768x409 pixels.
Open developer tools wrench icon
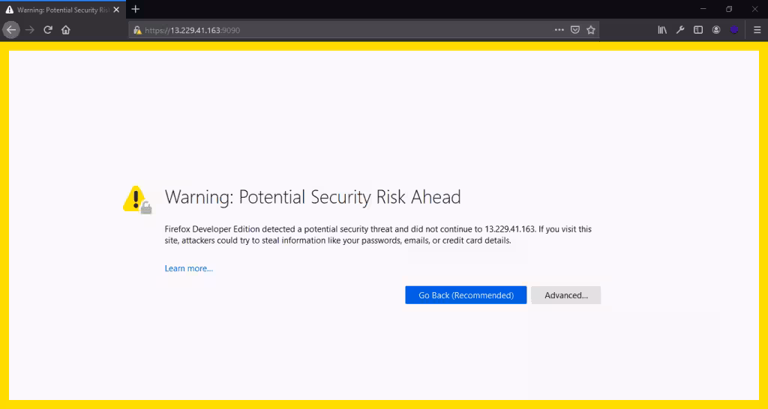point(679,30)
